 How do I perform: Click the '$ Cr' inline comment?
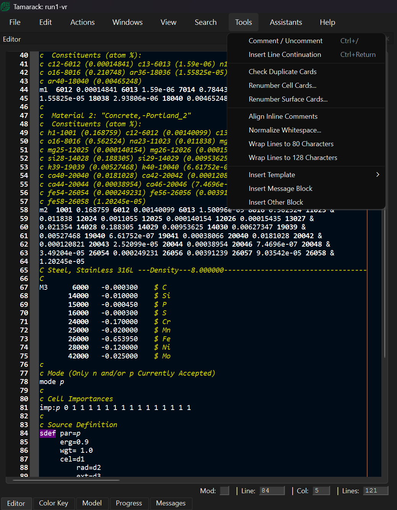pos(162,322)
